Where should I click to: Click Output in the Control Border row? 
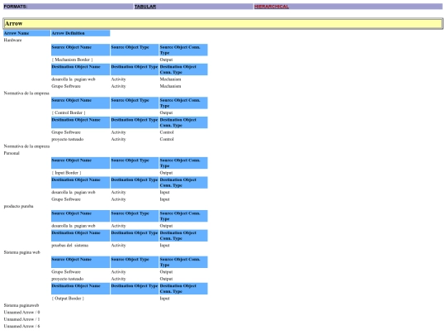166,112
